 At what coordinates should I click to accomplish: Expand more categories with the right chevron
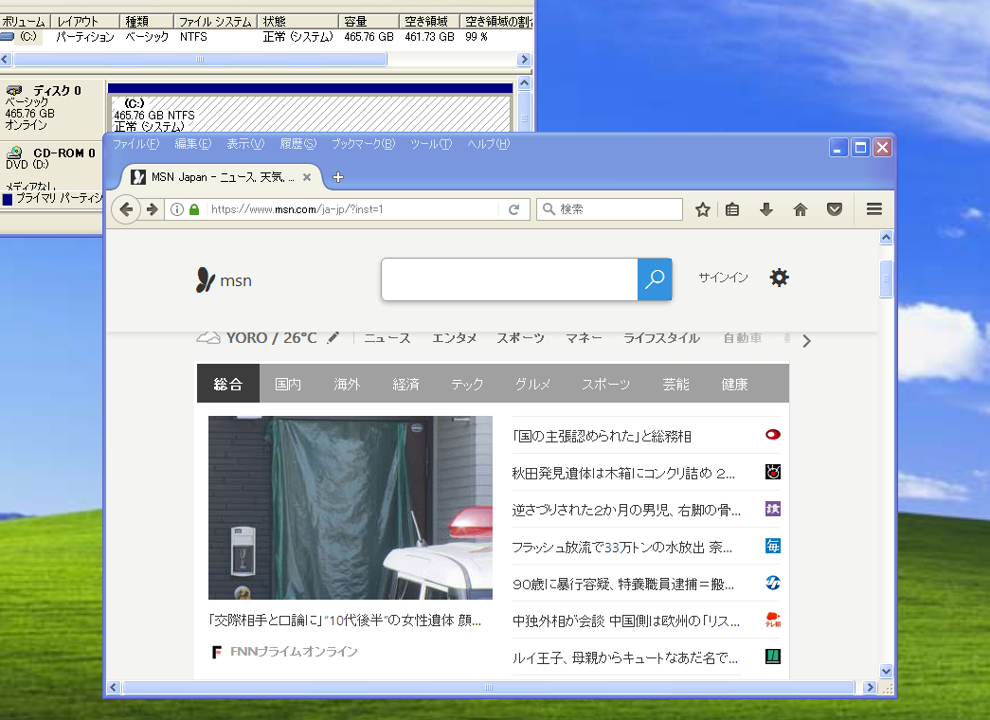coord(806,339)
